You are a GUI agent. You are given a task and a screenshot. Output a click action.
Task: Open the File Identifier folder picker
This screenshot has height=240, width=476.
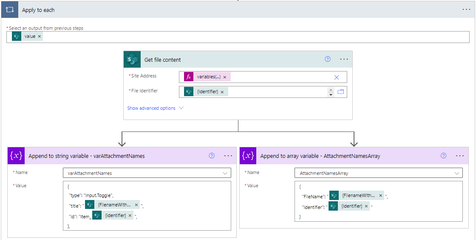[340, 91]
